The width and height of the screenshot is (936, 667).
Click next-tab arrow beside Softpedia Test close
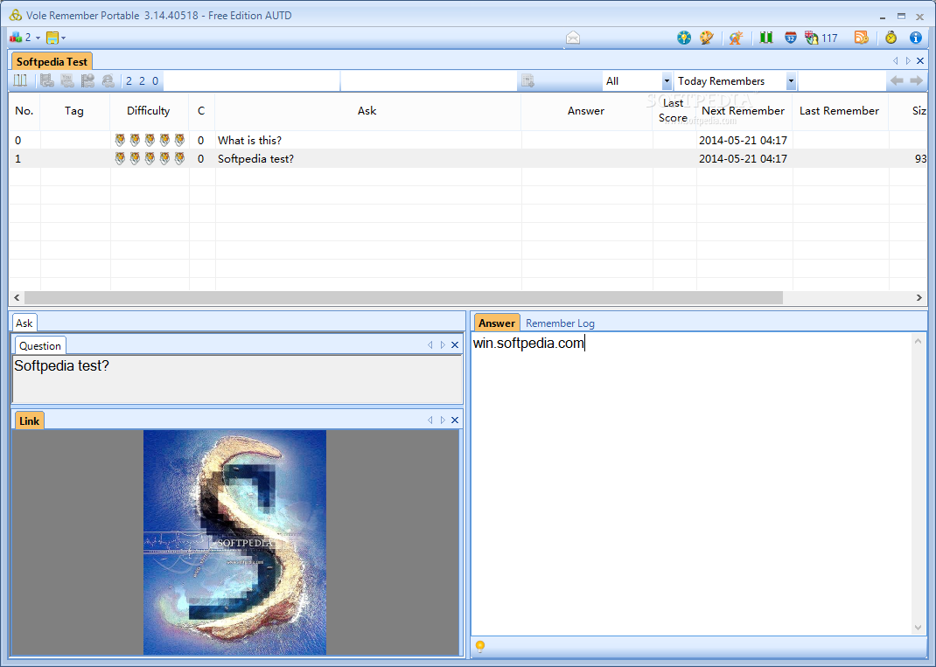(x=908, y=61)
